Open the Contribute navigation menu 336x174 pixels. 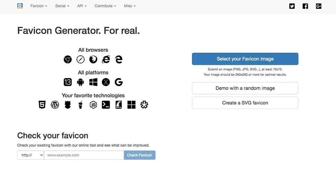pyautogui.click(x=105, y=6)
